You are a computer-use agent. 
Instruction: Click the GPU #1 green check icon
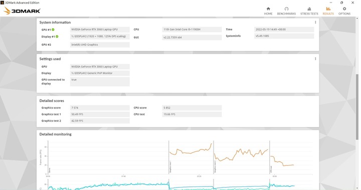click(53, 29)
